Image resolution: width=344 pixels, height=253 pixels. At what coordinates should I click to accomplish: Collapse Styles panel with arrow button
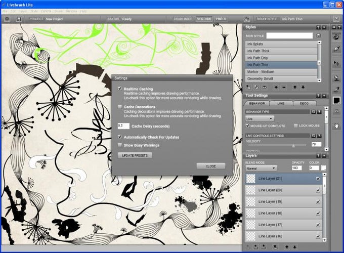pyautogui.click(x=324, y=27)
